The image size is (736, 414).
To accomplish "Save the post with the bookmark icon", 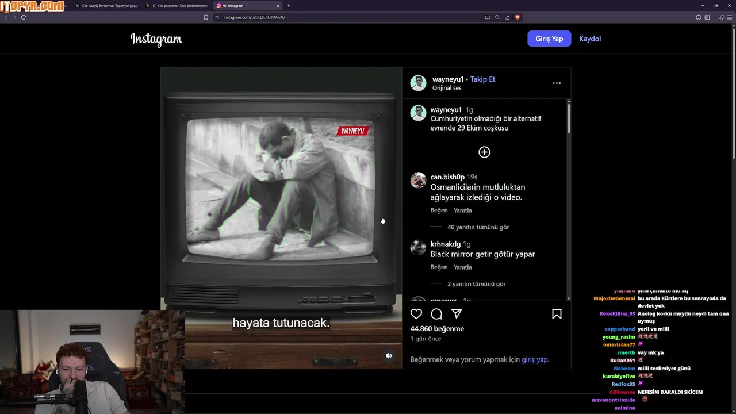I will click(x=557, y=314).
